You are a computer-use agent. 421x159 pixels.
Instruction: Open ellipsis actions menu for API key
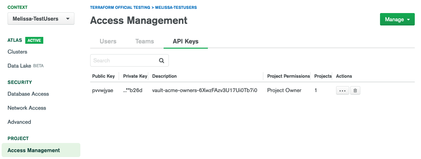pyautogui.click(x=342, y=91)
